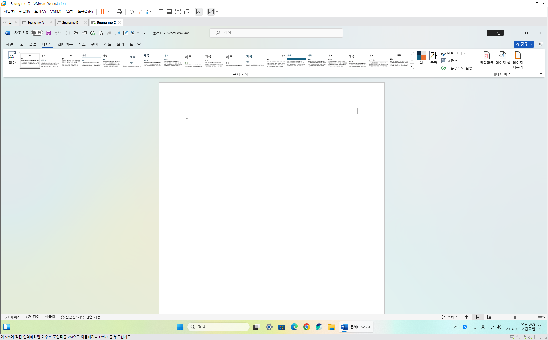Open the Watermark (워터마크) menu
Viewport: 548px width, 340px height.
coord(486,59)
